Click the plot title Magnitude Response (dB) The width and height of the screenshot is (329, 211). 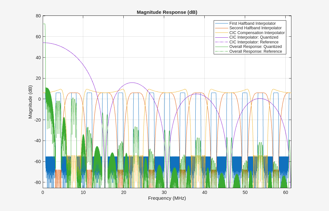[167, 12]
